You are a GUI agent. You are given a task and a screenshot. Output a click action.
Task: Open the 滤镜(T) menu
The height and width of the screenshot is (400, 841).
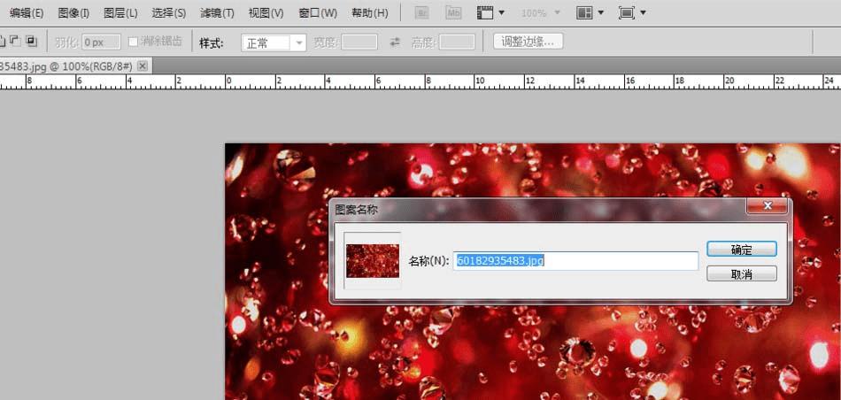click(x=217, y=13)
